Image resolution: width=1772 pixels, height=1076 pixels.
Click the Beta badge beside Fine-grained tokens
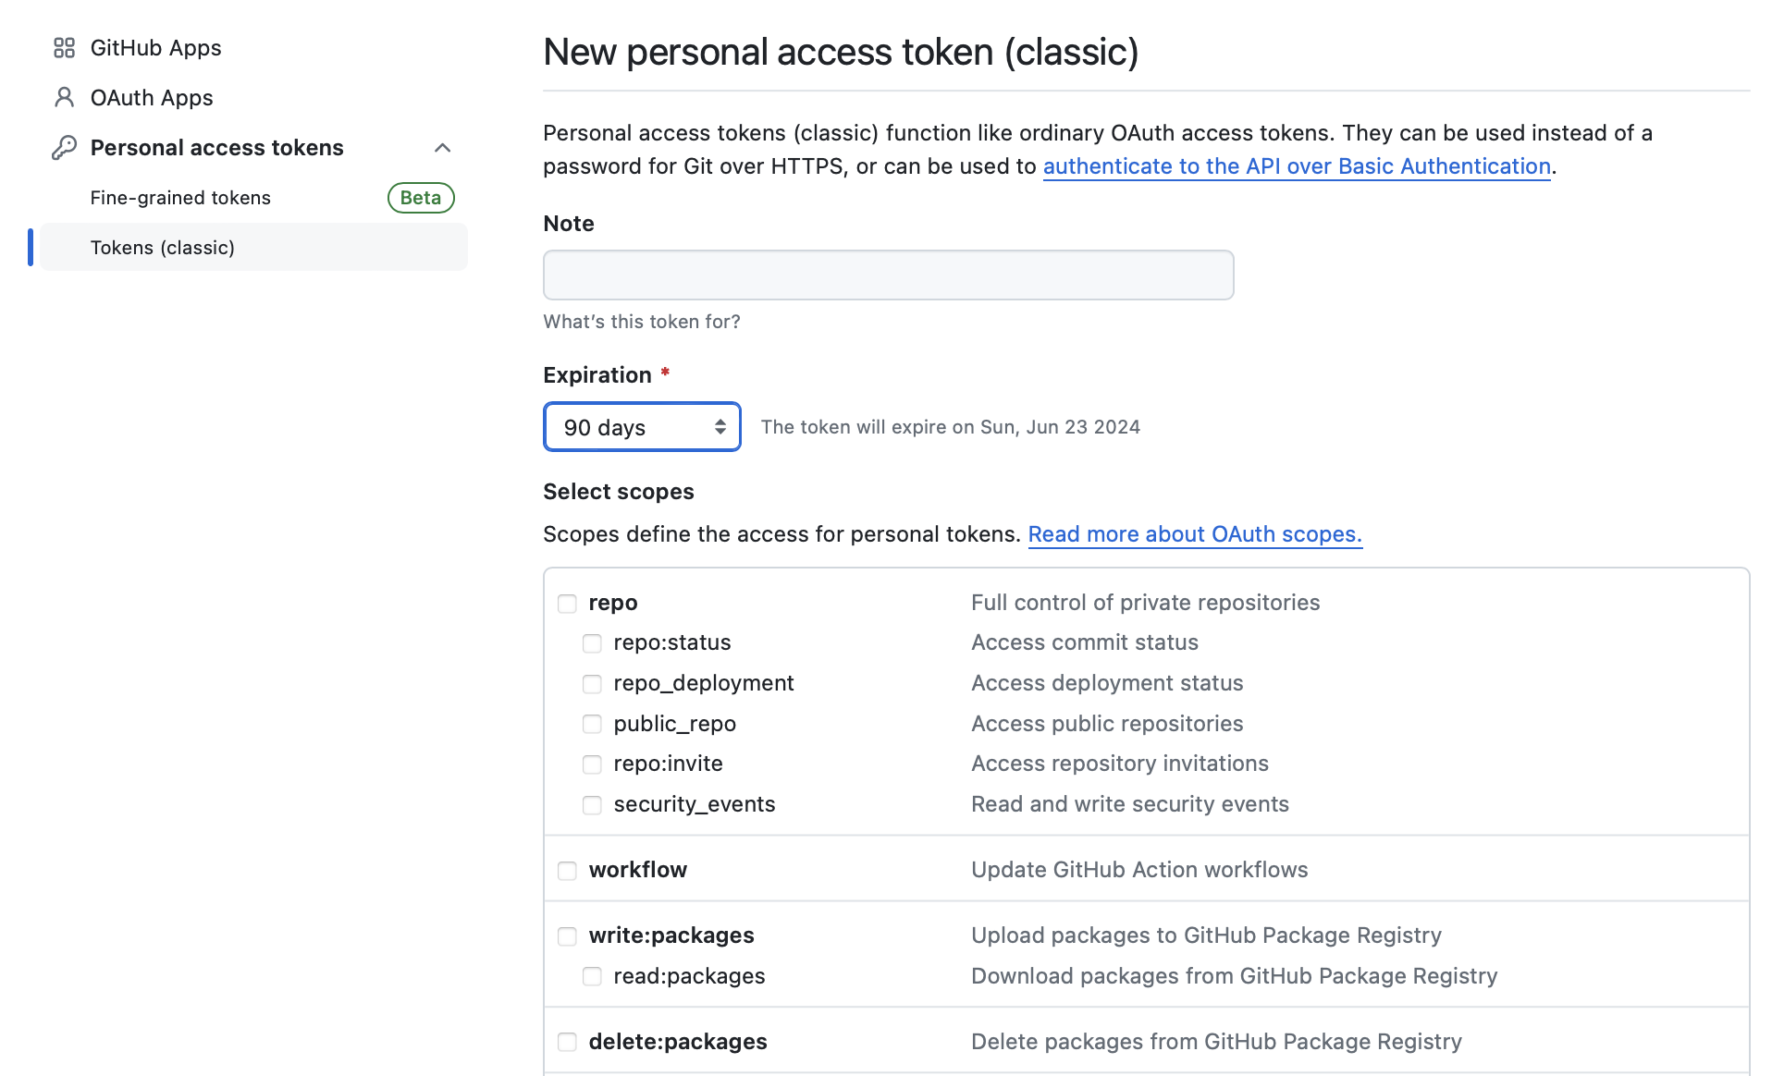[x=421, y=198]
